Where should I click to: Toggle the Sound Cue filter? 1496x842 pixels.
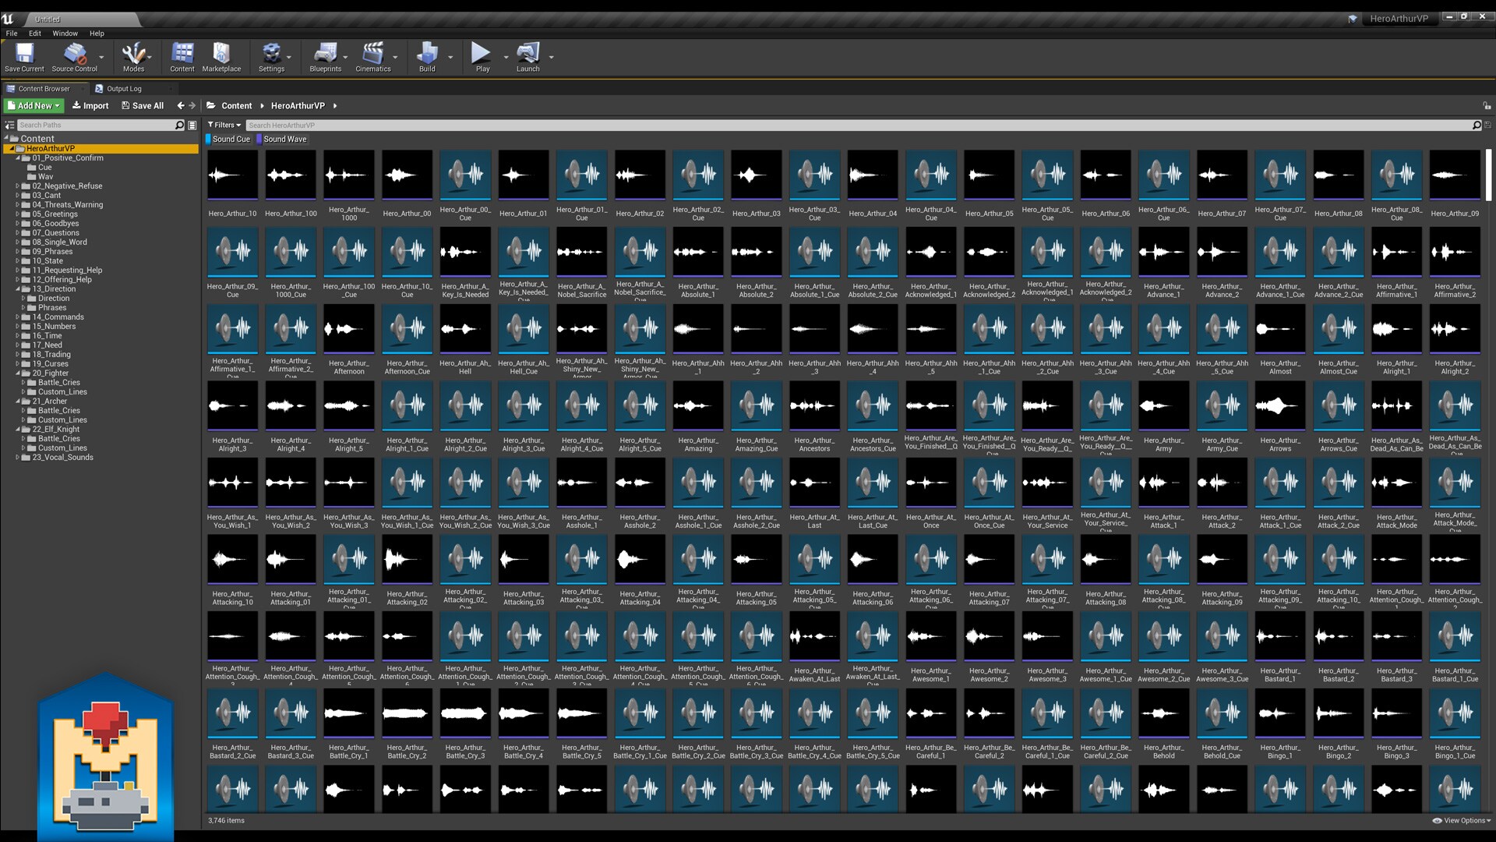[x=228, y=139]
